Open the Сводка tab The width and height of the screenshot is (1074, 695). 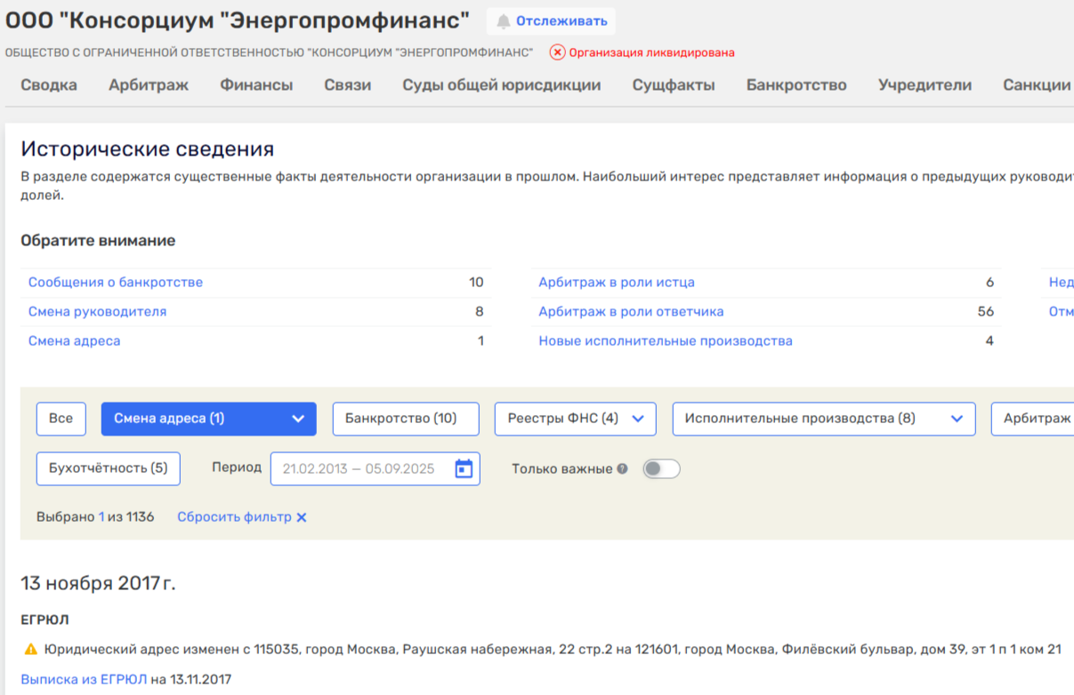point(49,85)
